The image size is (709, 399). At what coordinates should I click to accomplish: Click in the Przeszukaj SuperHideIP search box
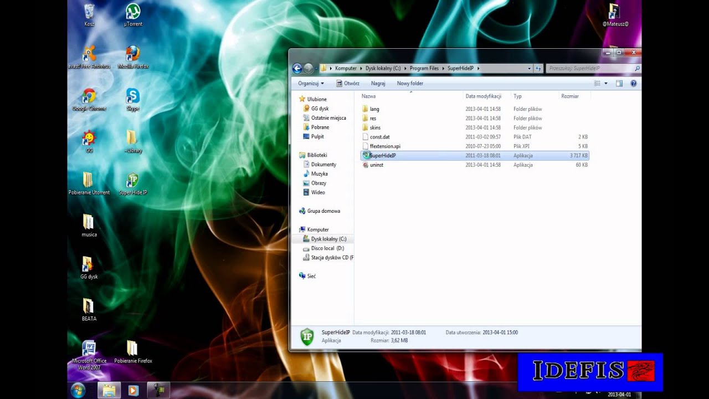coord(593,68)
